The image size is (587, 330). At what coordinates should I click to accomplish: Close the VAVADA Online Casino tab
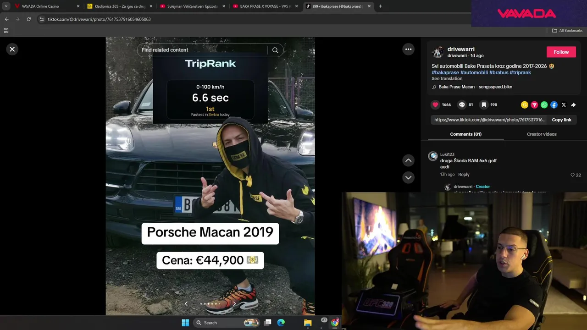click(78, 6)
